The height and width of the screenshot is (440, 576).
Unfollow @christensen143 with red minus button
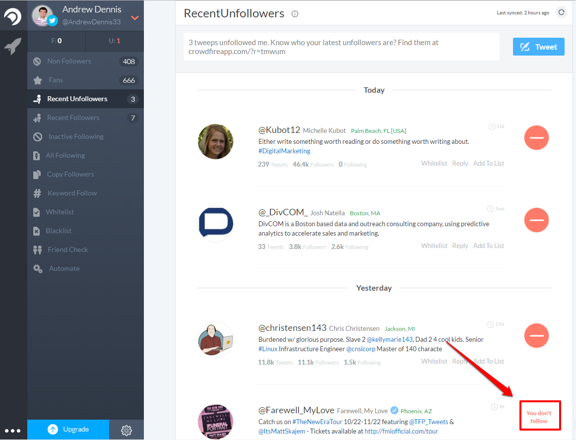coord(536,335)
